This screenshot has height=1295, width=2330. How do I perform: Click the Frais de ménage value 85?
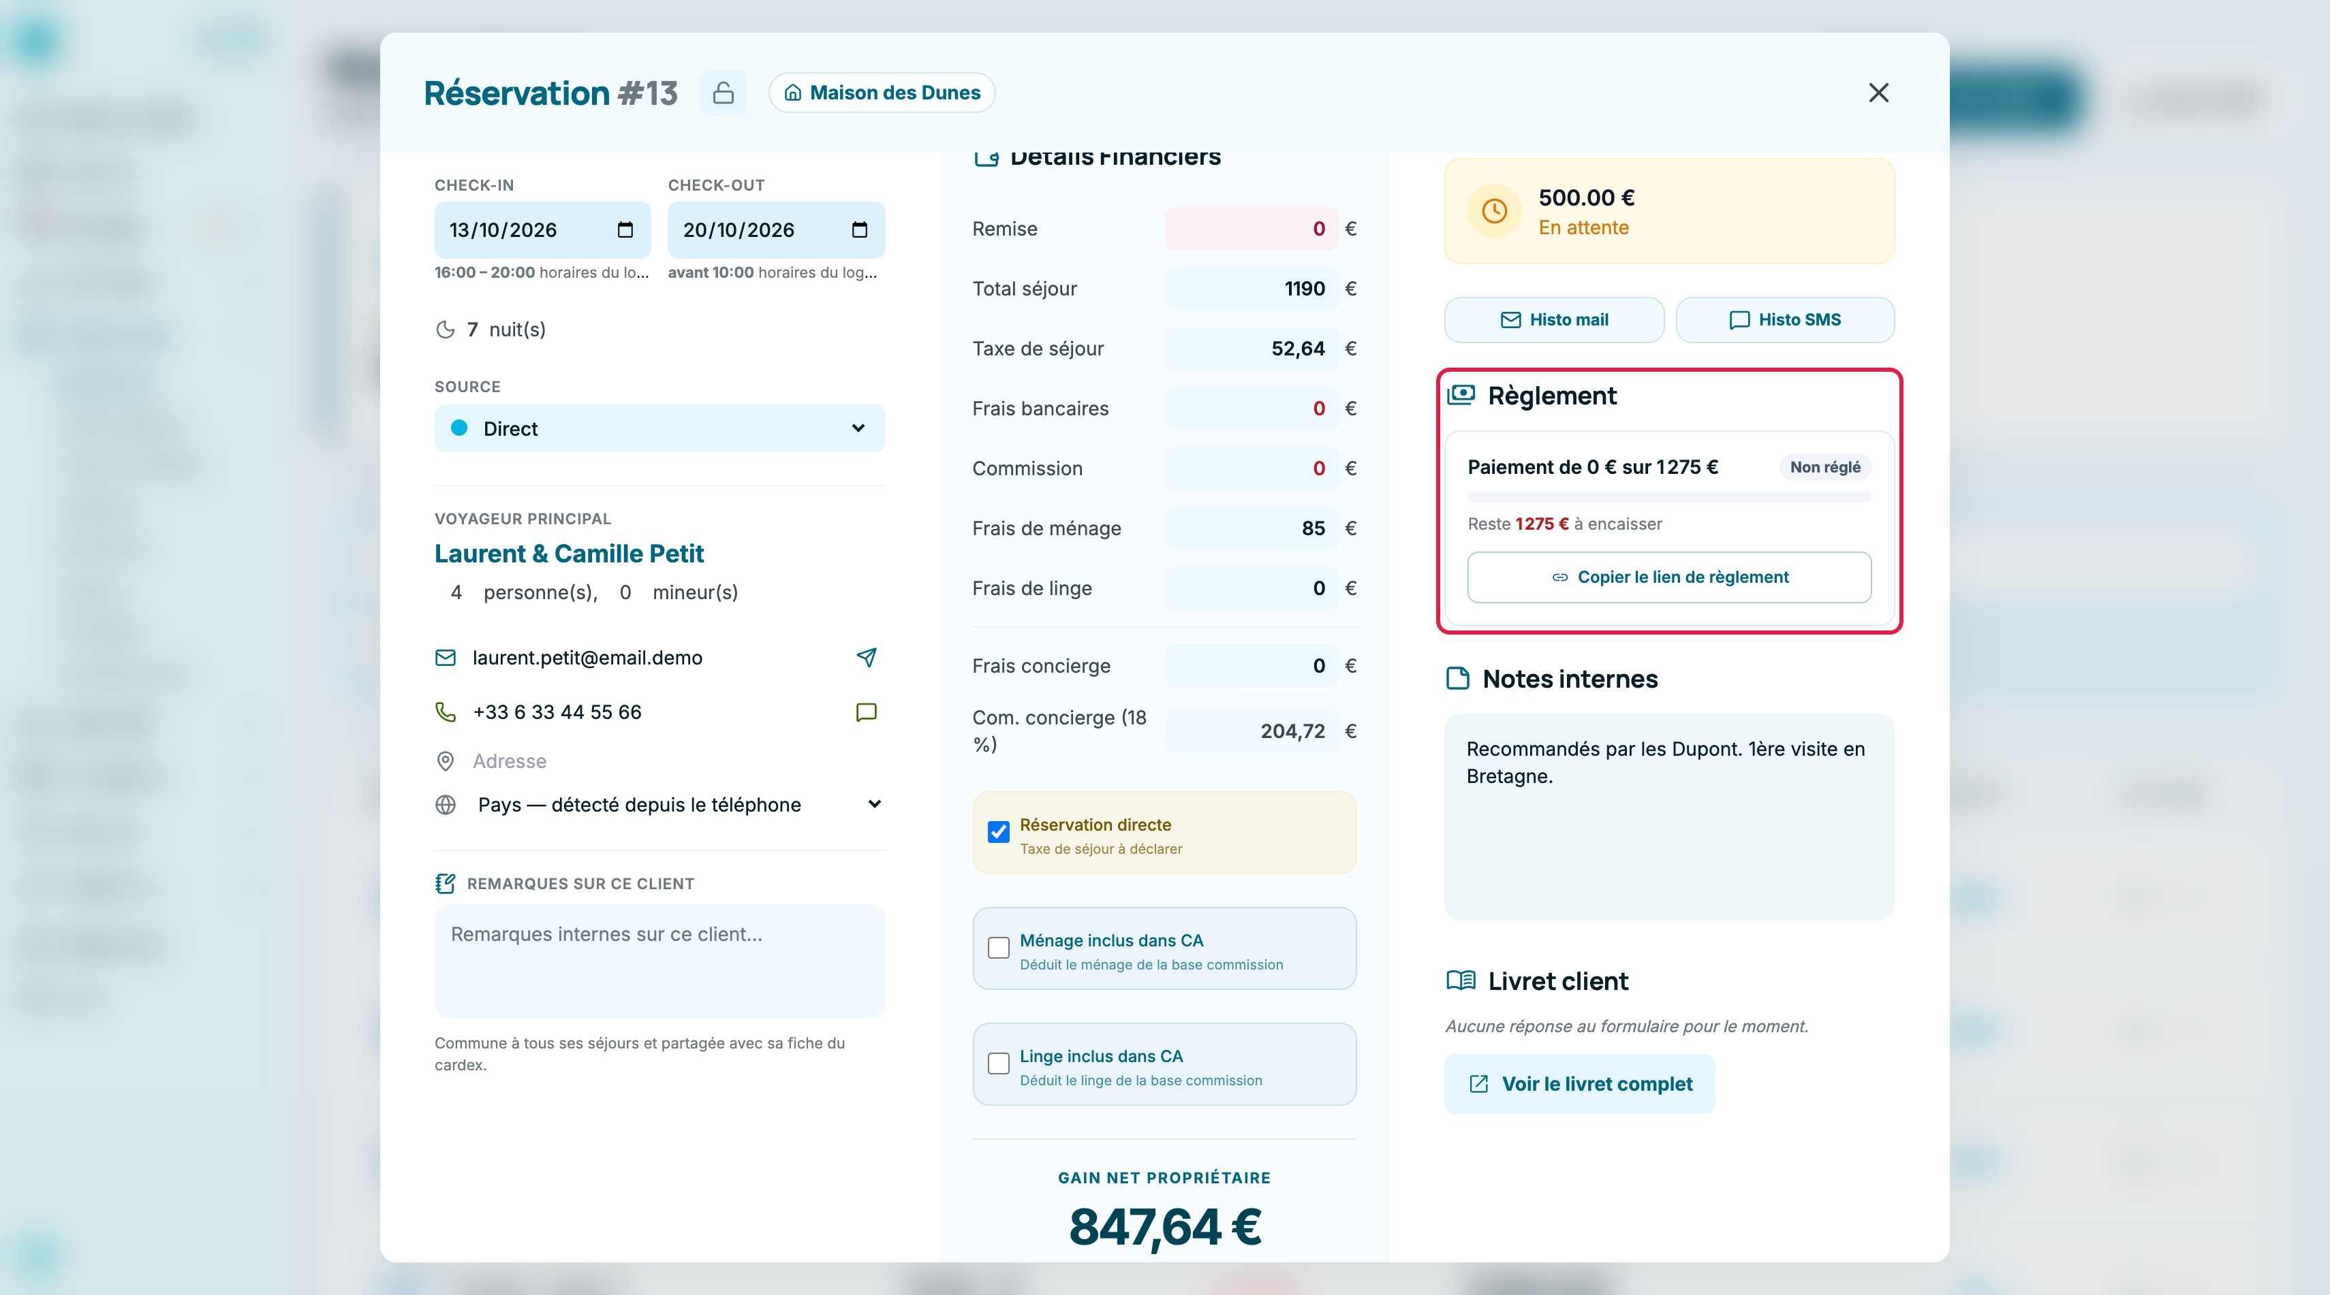[1251, 528]
